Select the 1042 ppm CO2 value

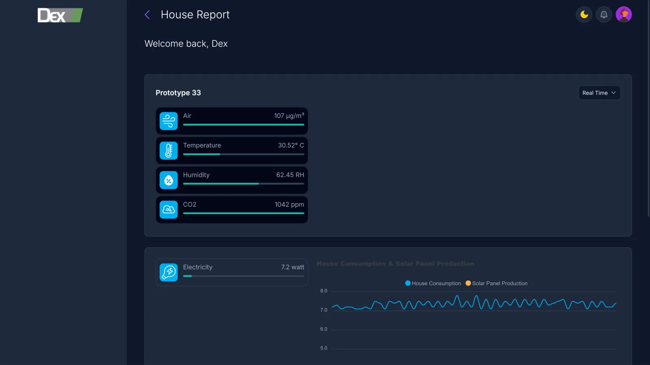click(x=289, y=204)
